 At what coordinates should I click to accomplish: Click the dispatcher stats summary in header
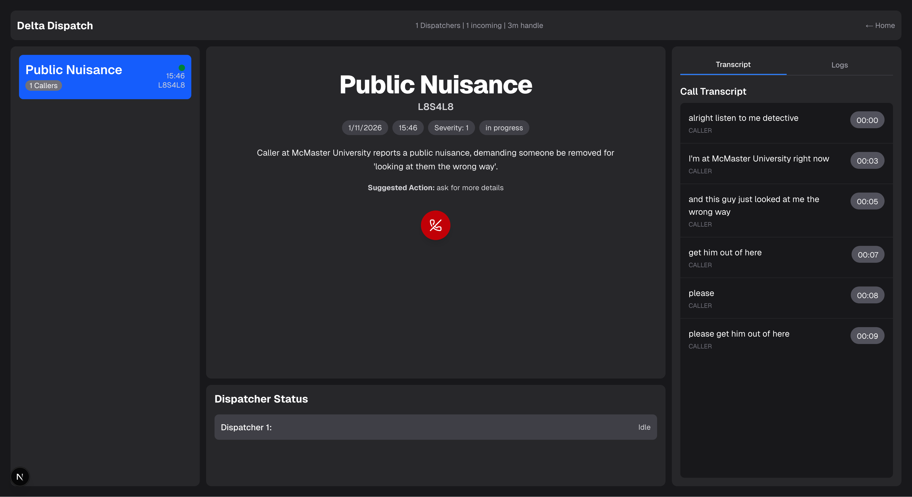tap(479, 26)
